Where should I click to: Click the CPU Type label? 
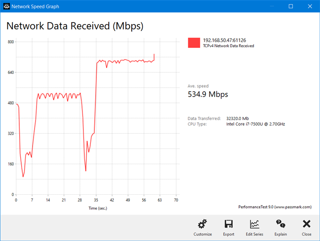coord(197,124)
